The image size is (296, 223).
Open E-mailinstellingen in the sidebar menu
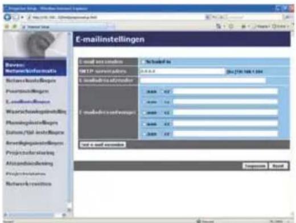(28, 102)
